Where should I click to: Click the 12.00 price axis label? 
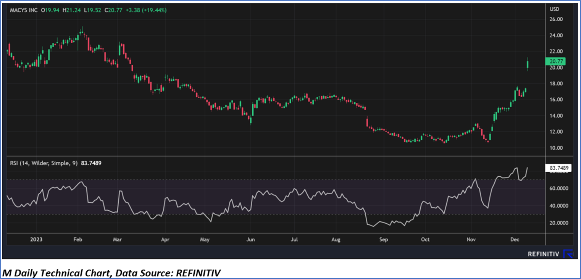(x=556, y=132)
